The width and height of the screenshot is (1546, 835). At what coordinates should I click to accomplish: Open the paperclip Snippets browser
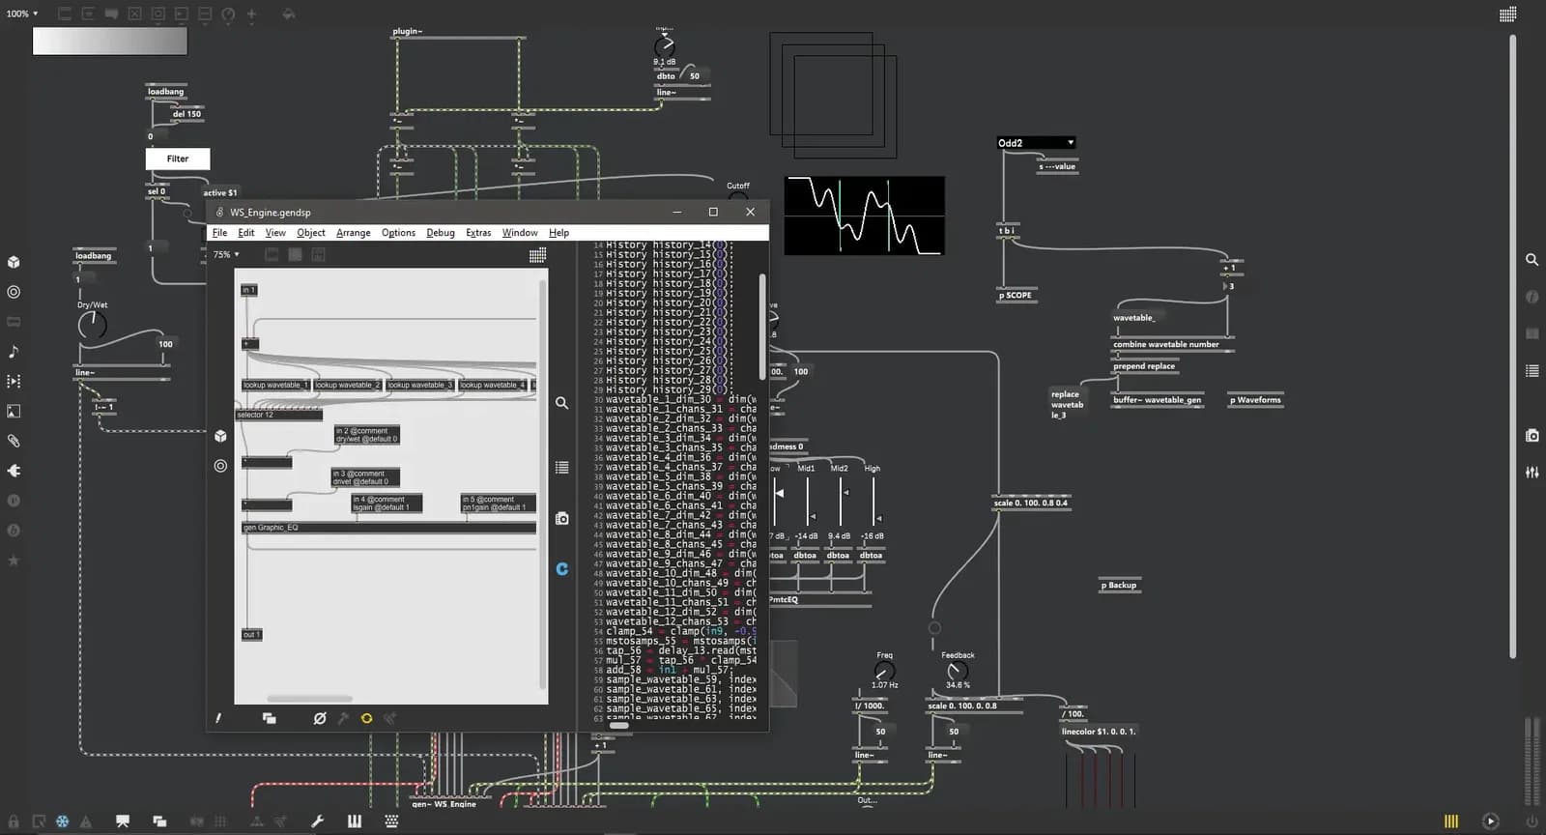point(14,441)
